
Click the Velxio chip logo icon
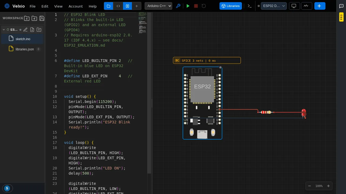pyautogui.click(x=7, y=6)
